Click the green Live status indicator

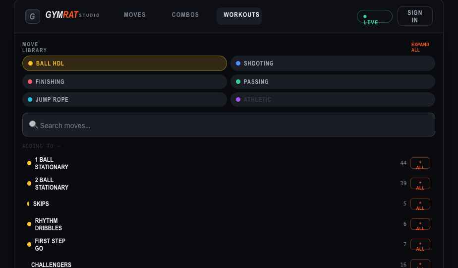pos(374,16)
